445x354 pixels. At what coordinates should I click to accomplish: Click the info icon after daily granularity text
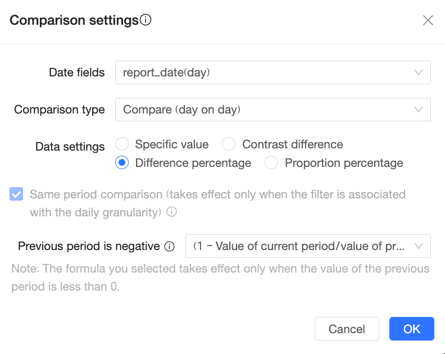point(172,212)
